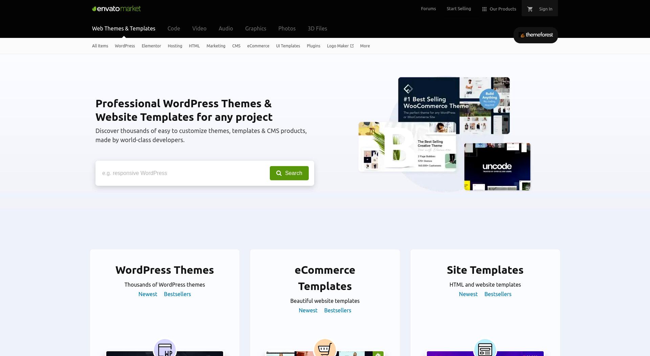
Task: Switch to the Graphics category
Action: [256, 28]
